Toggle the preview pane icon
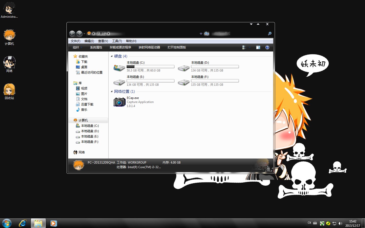The height and width of the screenshot is (228, 365). (x=258, y=47)
